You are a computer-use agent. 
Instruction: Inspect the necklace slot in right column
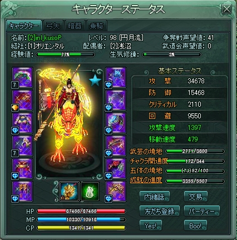pos(116,100)
